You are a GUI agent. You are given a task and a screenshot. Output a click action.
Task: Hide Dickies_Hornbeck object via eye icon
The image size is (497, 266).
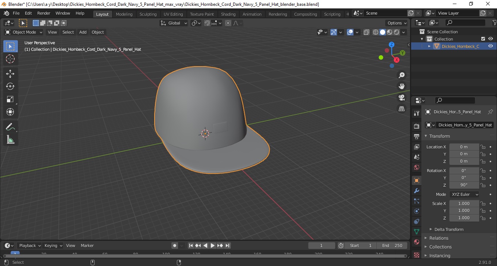click(x=490, y=46)
